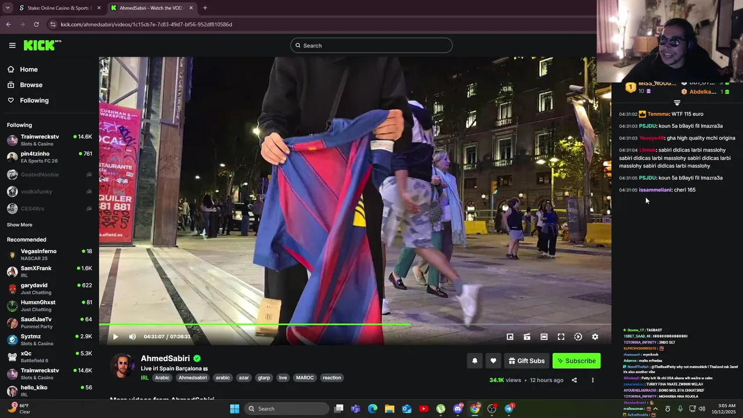The image size is (743, 418).
Task: Enter fullscreen mode in the player
Action: click(x=561, y=337)
